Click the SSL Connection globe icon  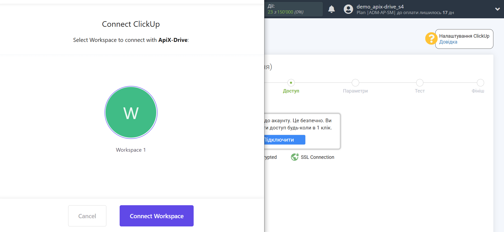pos(295,157)
